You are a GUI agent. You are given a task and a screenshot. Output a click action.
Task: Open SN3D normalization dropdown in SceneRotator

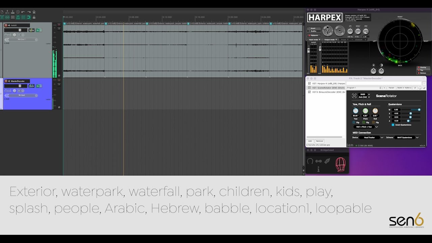[364, 94]
